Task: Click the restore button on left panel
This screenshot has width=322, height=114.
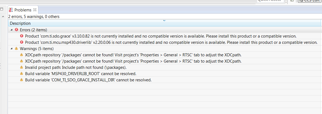Action: click(1, 9)
